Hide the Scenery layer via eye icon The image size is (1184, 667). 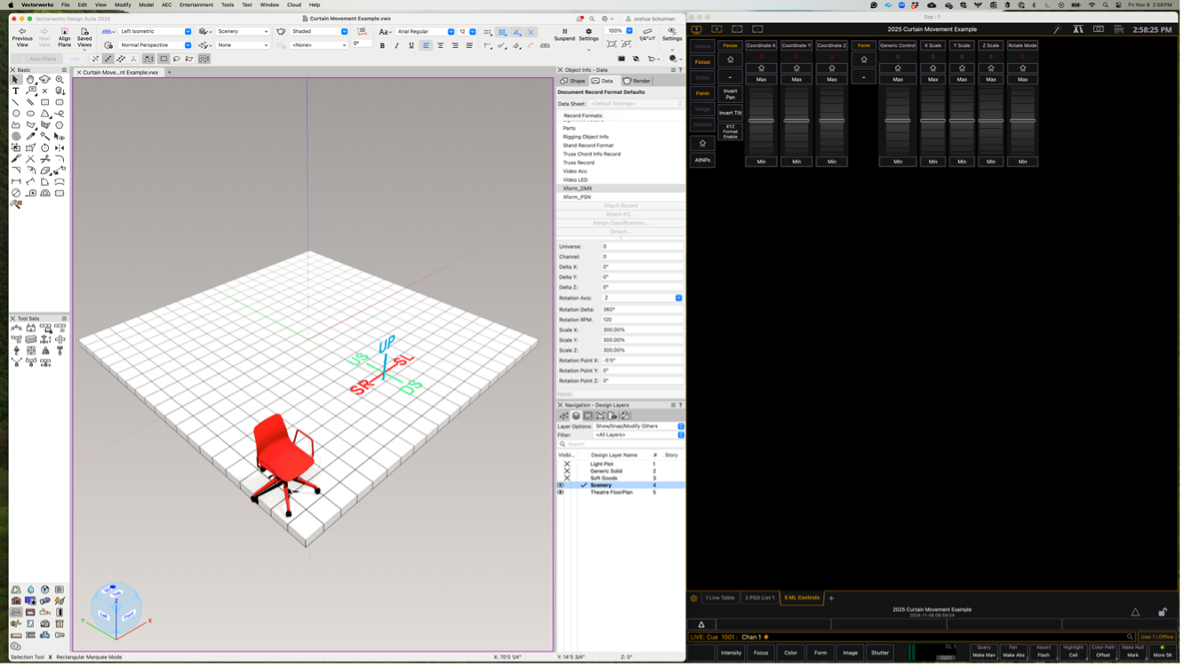coord(561,485)
